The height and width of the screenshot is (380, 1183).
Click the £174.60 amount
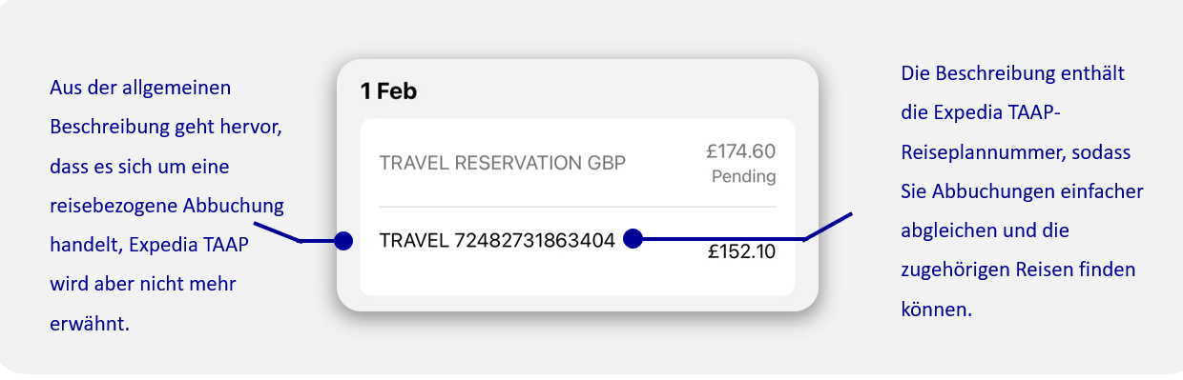(x=740, y=150)
